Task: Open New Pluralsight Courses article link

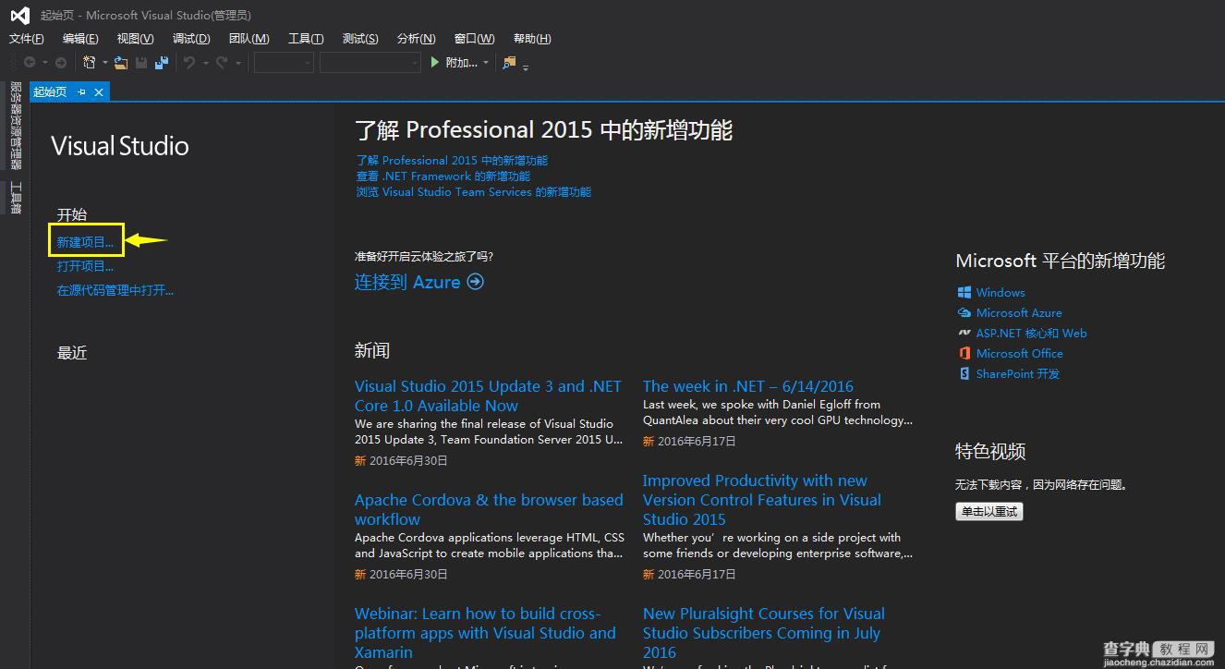Action: (764, 633)
